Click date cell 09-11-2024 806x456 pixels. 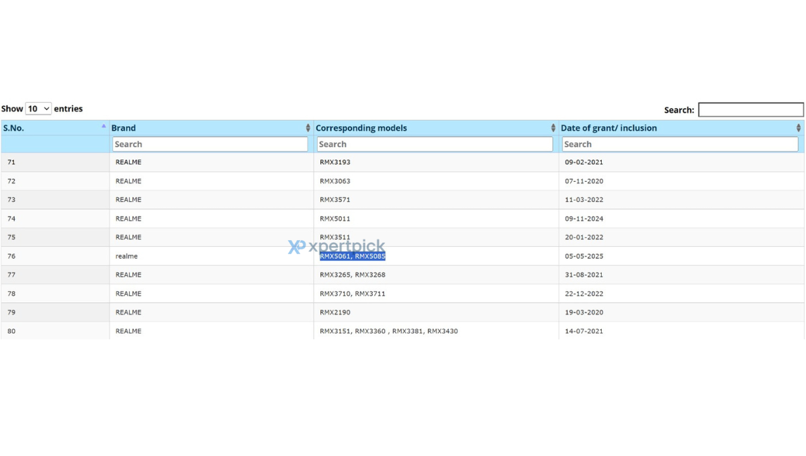point(584,219)
